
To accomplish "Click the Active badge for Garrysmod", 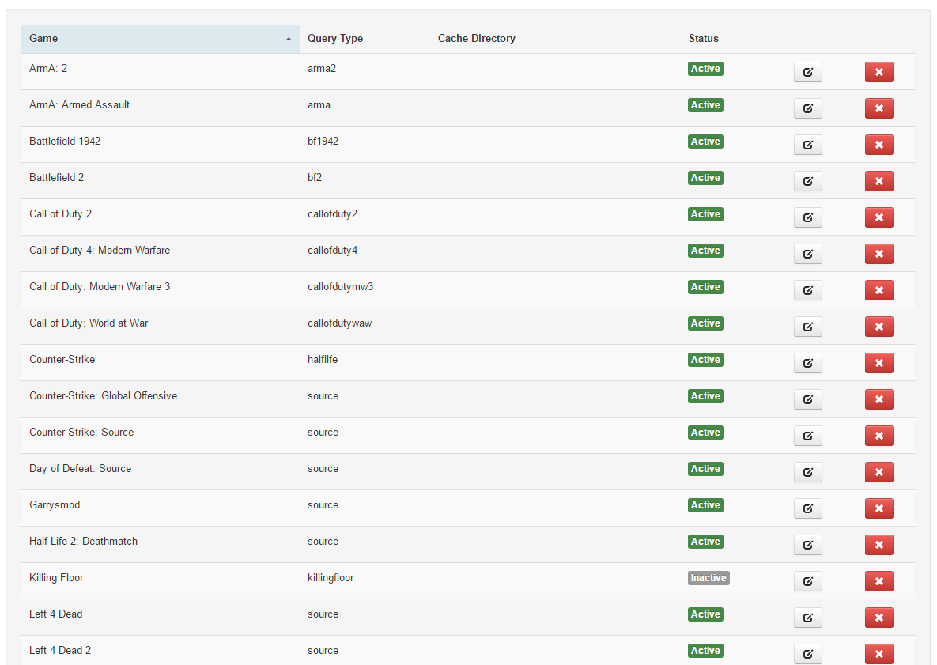I will [706, 505].
